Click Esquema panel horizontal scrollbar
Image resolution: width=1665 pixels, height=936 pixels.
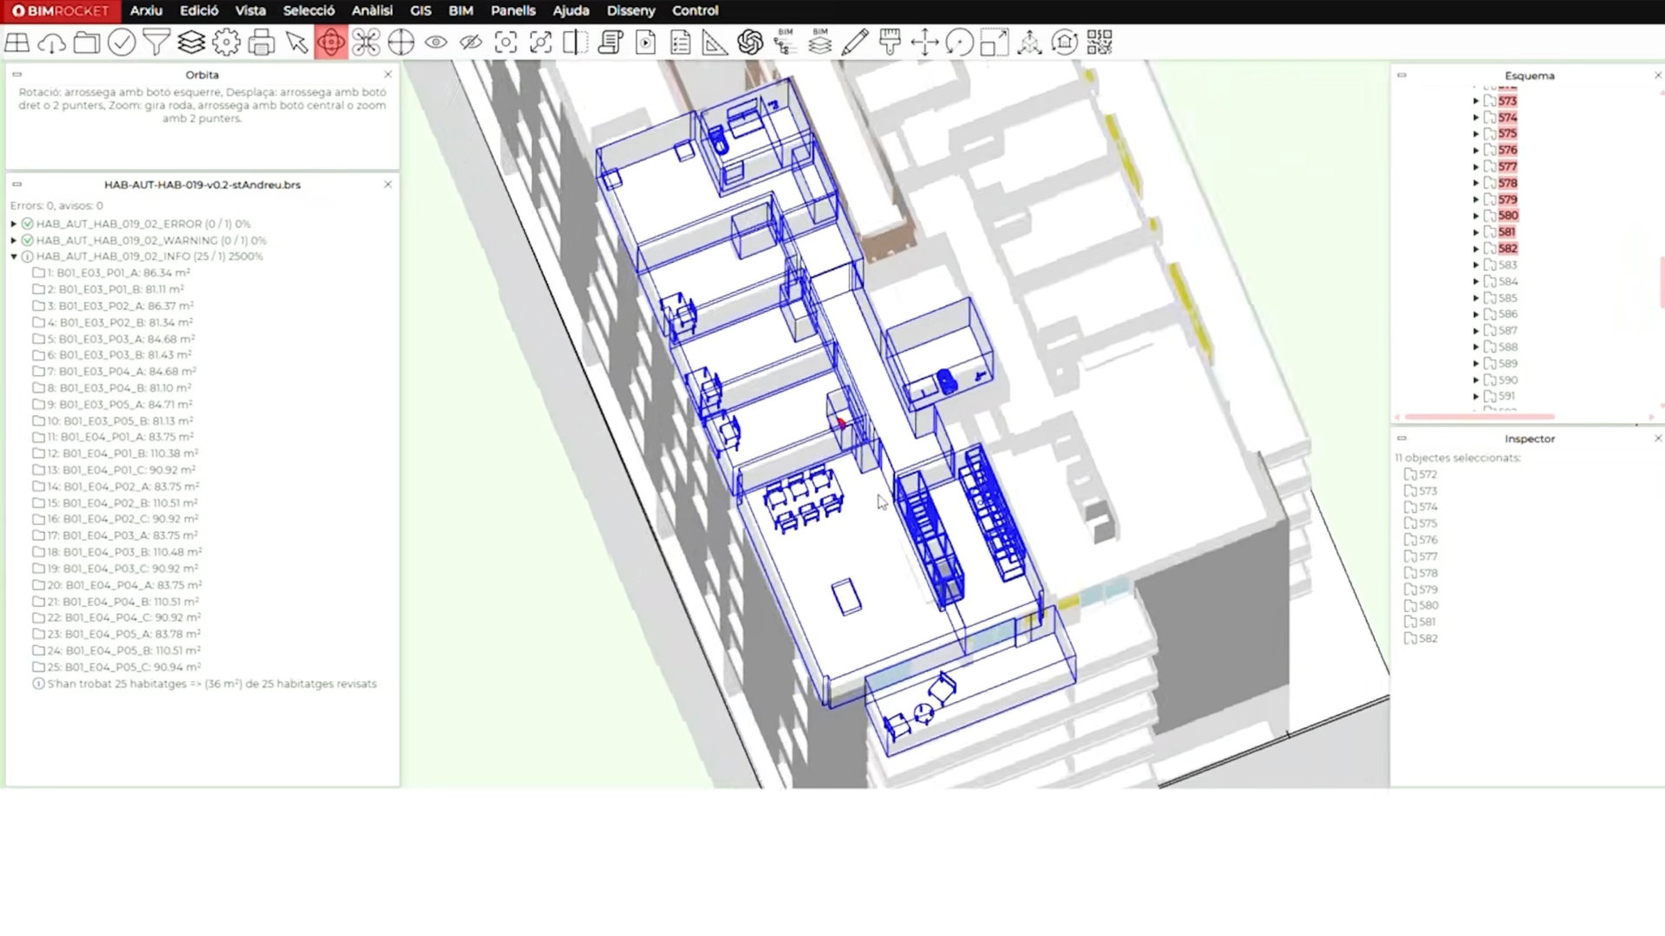tap(1479, 417)
